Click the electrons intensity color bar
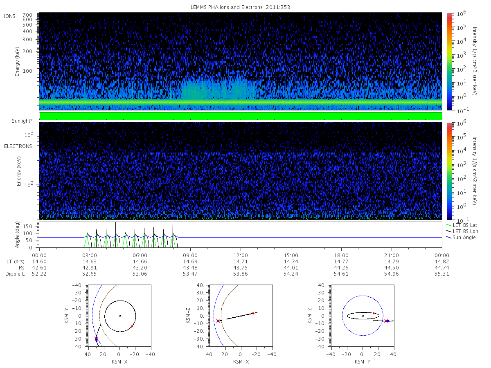 pyautogui.click(x=449, y=171)
